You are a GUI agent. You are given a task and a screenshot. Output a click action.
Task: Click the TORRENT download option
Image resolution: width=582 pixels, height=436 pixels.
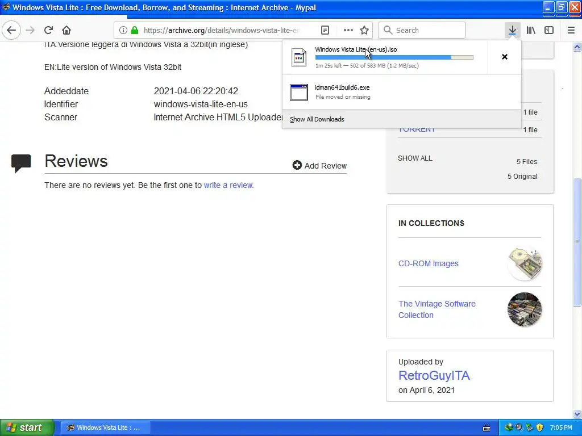[417, 130]
